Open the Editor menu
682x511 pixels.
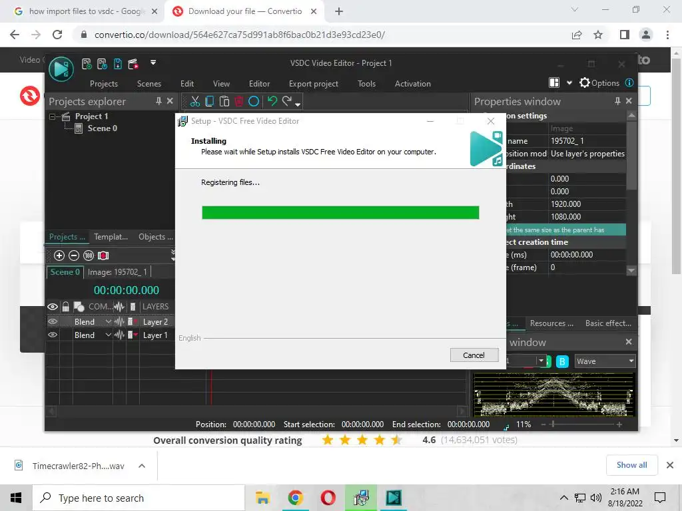[259, 83]
